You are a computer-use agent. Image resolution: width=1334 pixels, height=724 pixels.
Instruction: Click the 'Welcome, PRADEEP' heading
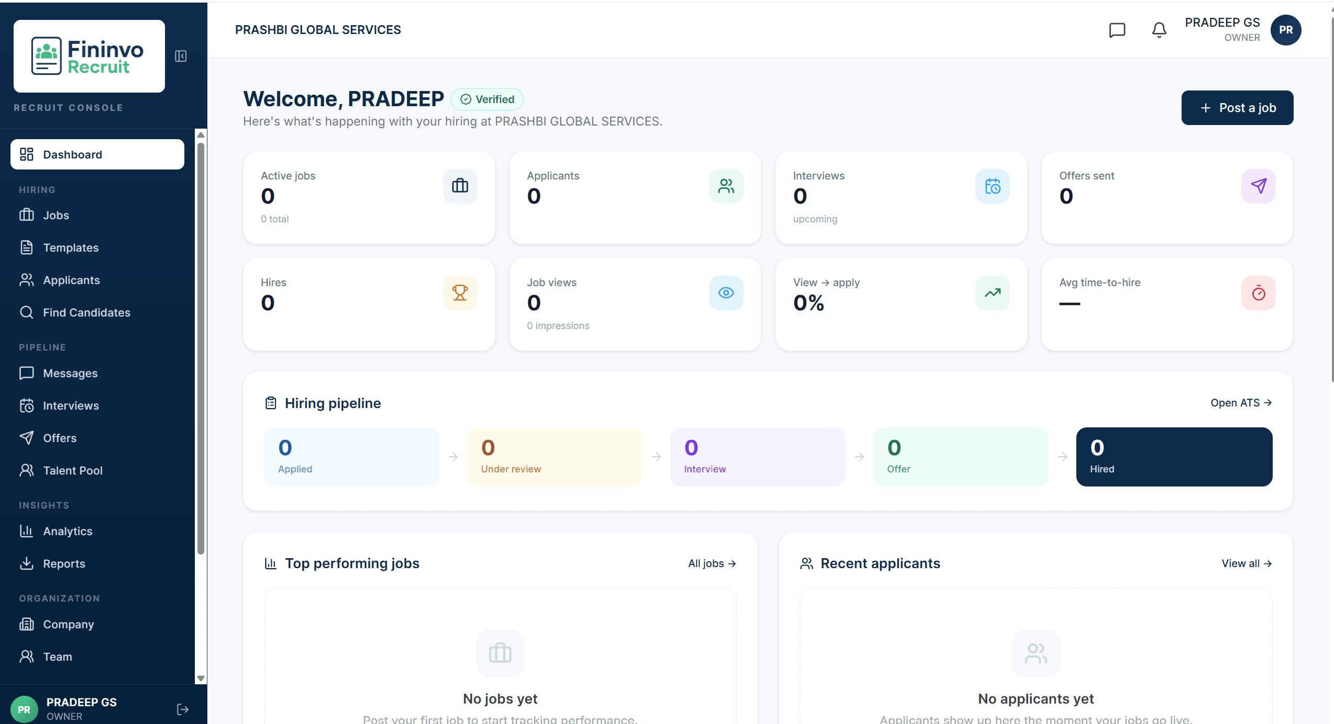[x=344, y=99]
